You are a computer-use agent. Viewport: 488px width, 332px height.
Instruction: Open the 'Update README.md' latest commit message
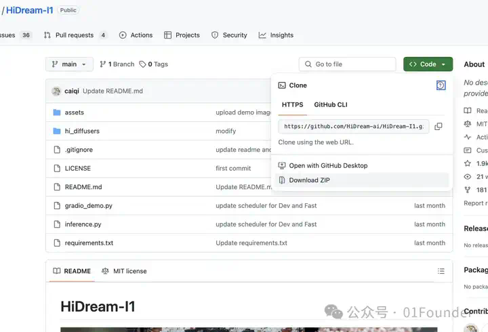click(x=113, y=91)
